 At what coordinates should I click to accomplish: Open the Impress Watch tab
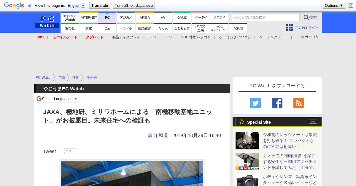pos(70,17)
